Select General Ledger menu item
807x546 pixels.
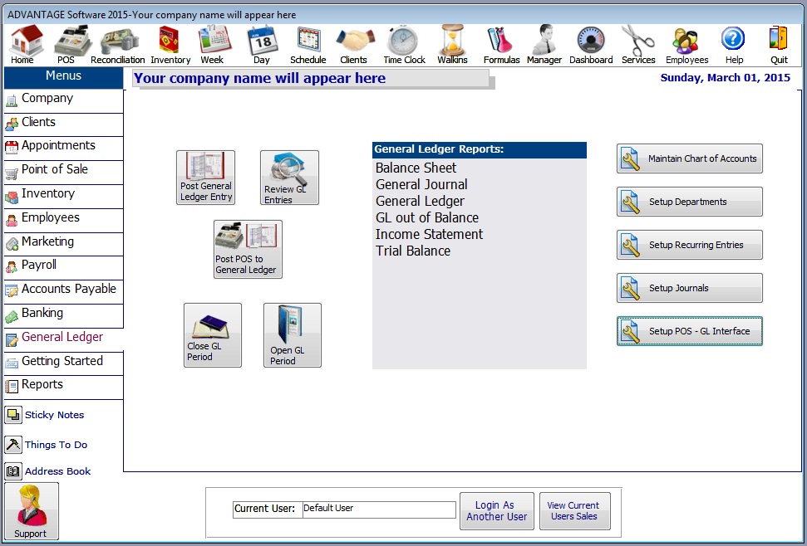click(x=63, y=339)
